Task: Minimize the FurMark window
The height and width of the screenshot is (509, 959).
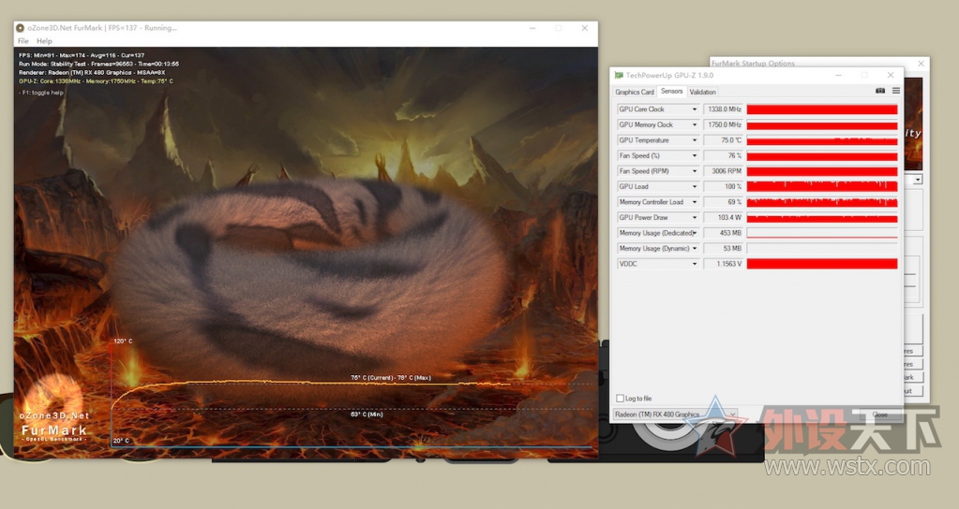Action: 532,28
